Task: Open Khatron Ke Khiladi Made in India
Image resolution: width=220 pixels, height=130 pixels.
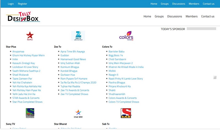Action: [x=126, y=67]
